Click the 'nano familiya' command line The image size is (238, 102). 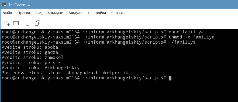coord(103,32)
